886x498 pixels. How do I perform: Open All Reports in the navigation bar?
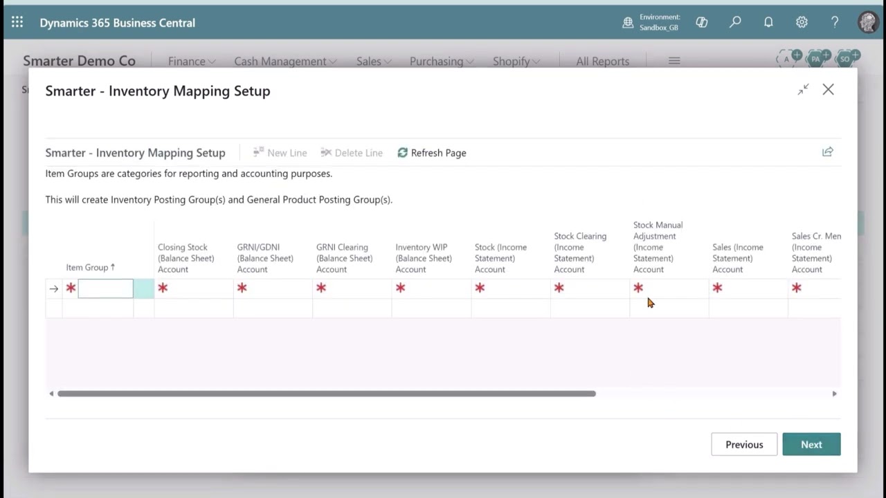click(603, 61)
